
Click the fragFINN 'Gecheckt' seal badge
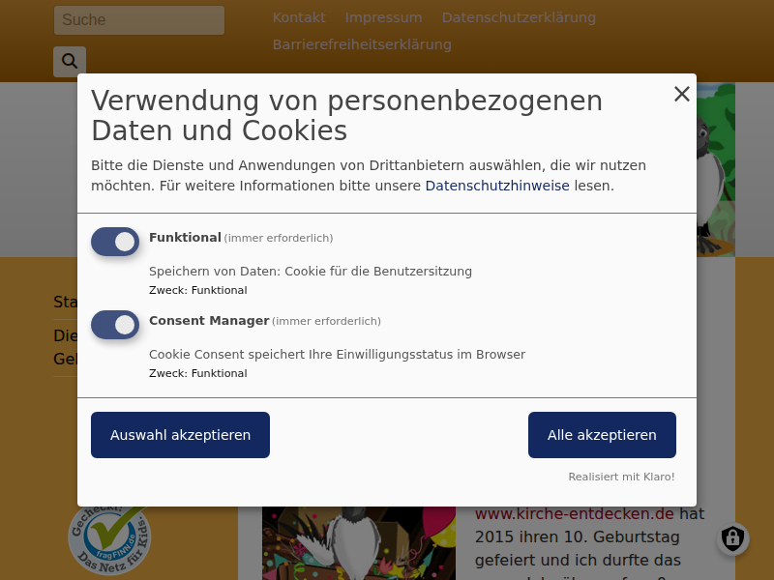[109, 537]
